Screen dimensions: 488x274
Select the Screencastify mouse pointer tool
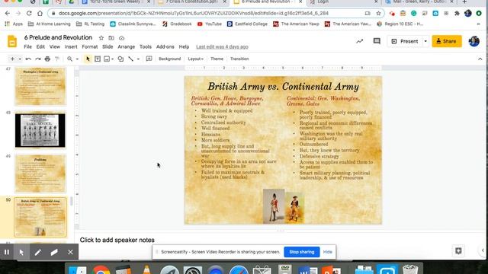pyautogui.click(x=21, y=252)
